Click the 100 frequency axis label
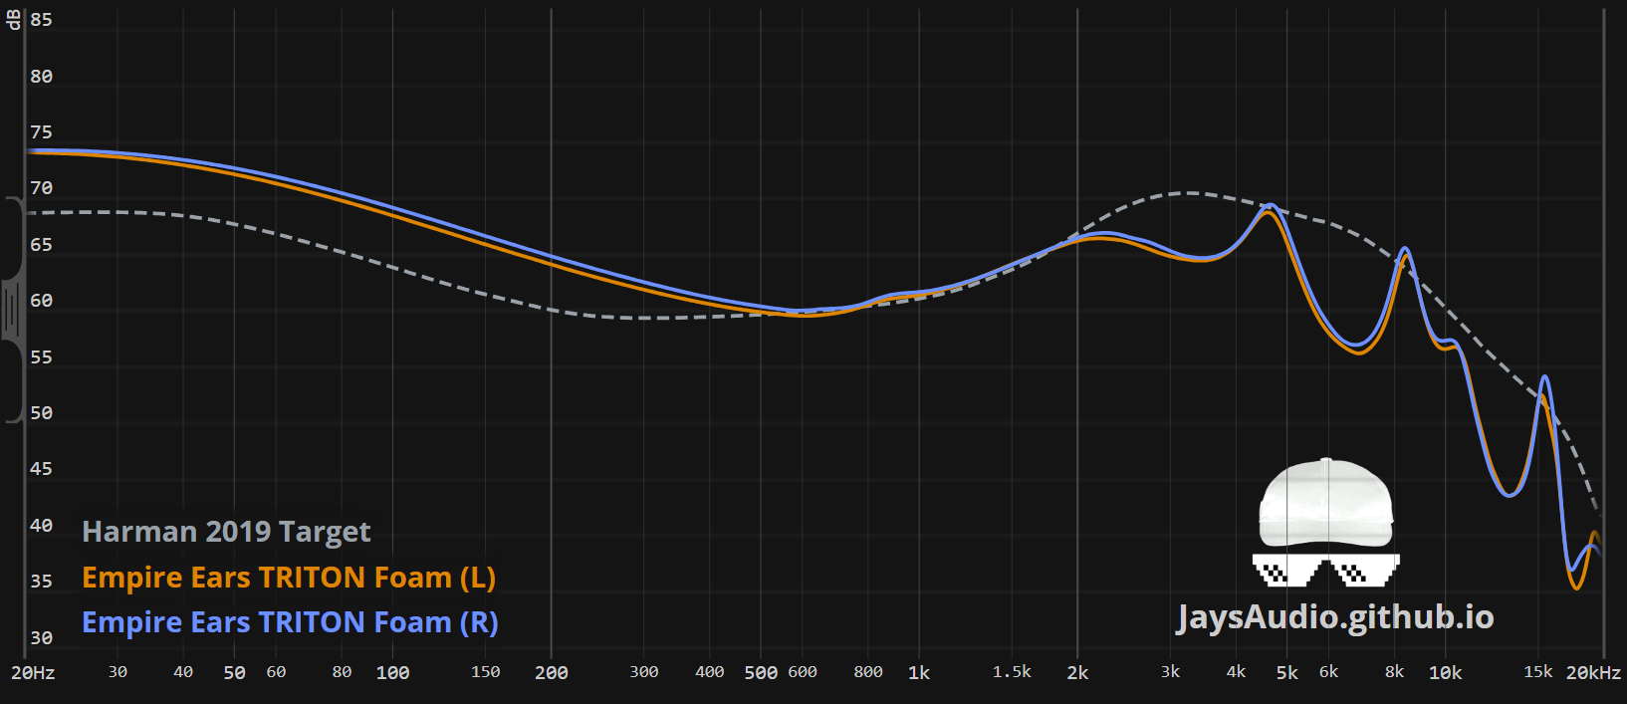 [392, 673]
